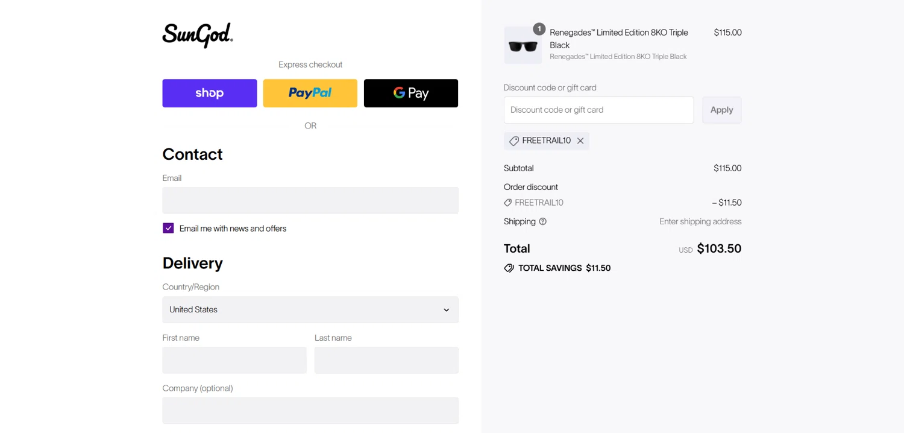Viewport: 904px width, 433px height.
Task: Click the '– $11.50' discount amount
Action: point(727,203)
